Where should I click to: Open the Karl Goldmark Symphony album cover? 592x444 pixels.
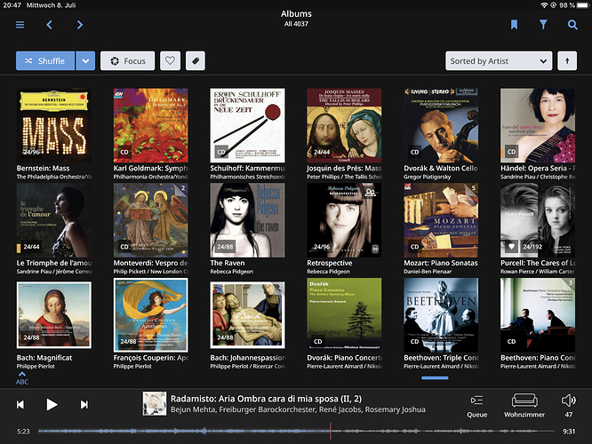tap(150, 125)
